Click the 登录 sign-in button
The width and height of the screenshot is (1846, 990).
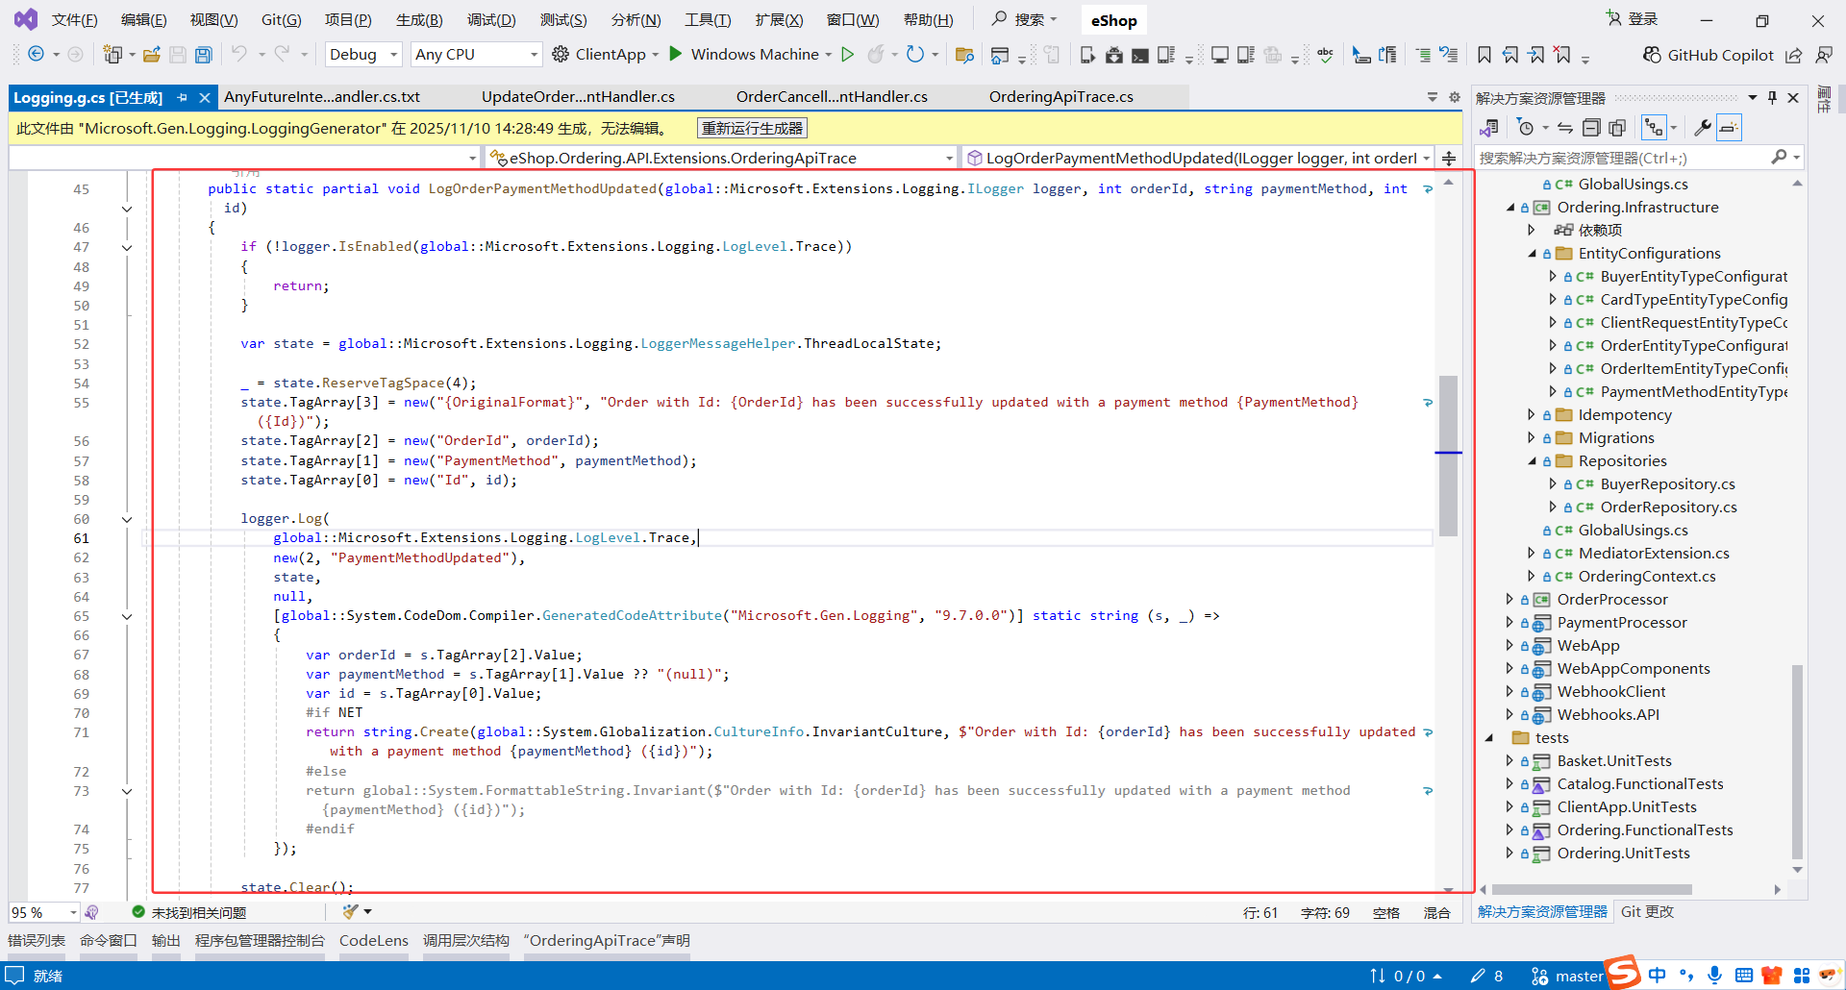tap(1633, 19)
